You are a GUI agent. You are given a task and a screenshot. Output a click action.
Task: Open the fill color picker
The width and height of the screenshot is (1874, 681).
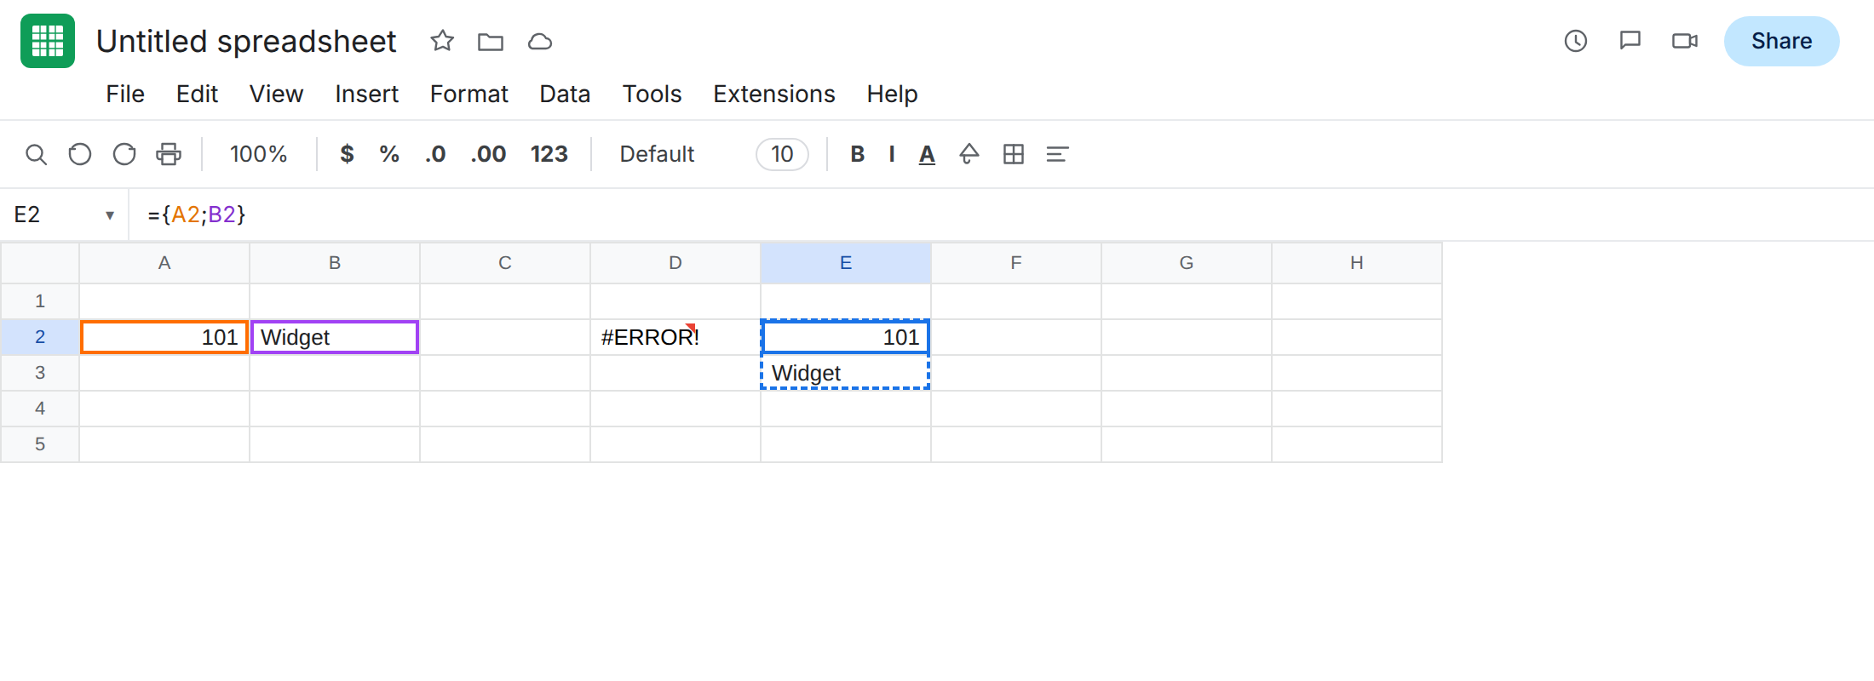pos(969,154)
